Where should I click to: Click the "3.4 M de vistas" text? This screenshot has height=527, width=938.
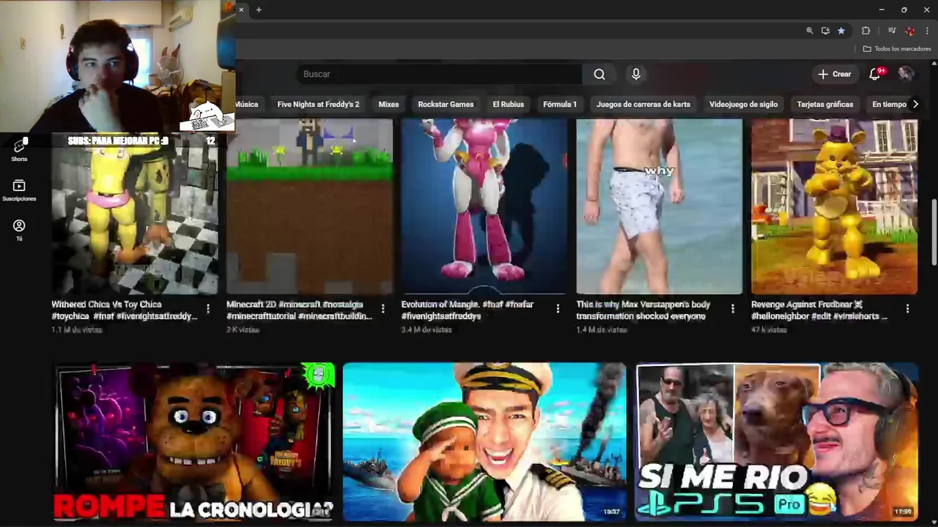coord(426,330)
